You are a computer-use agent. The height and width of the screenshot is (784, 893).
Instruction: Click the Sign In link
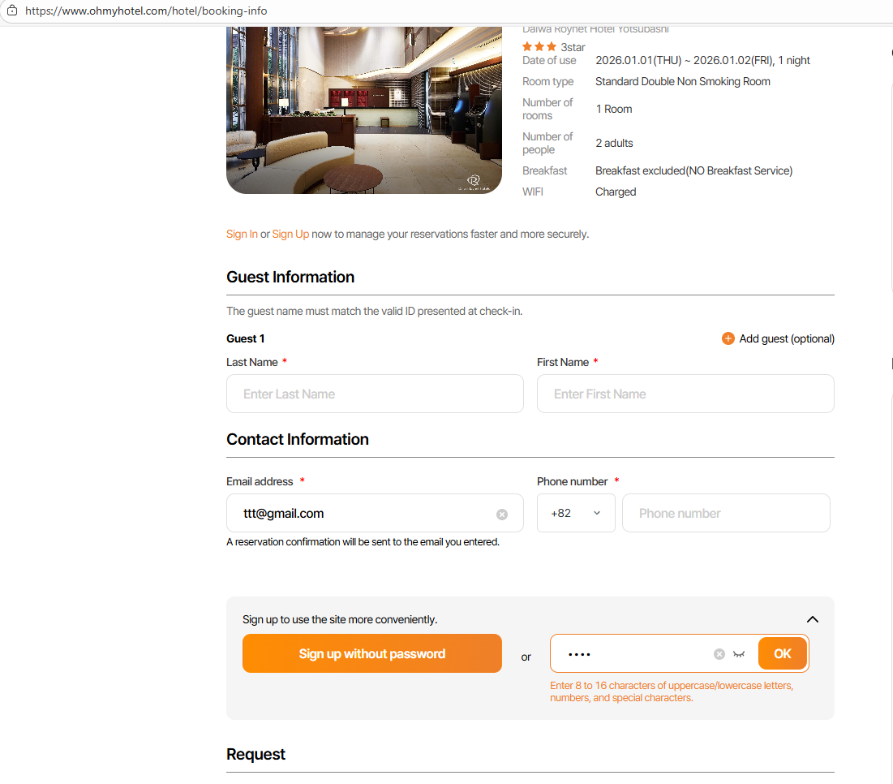pyautogui.click(x=242, y=234)
